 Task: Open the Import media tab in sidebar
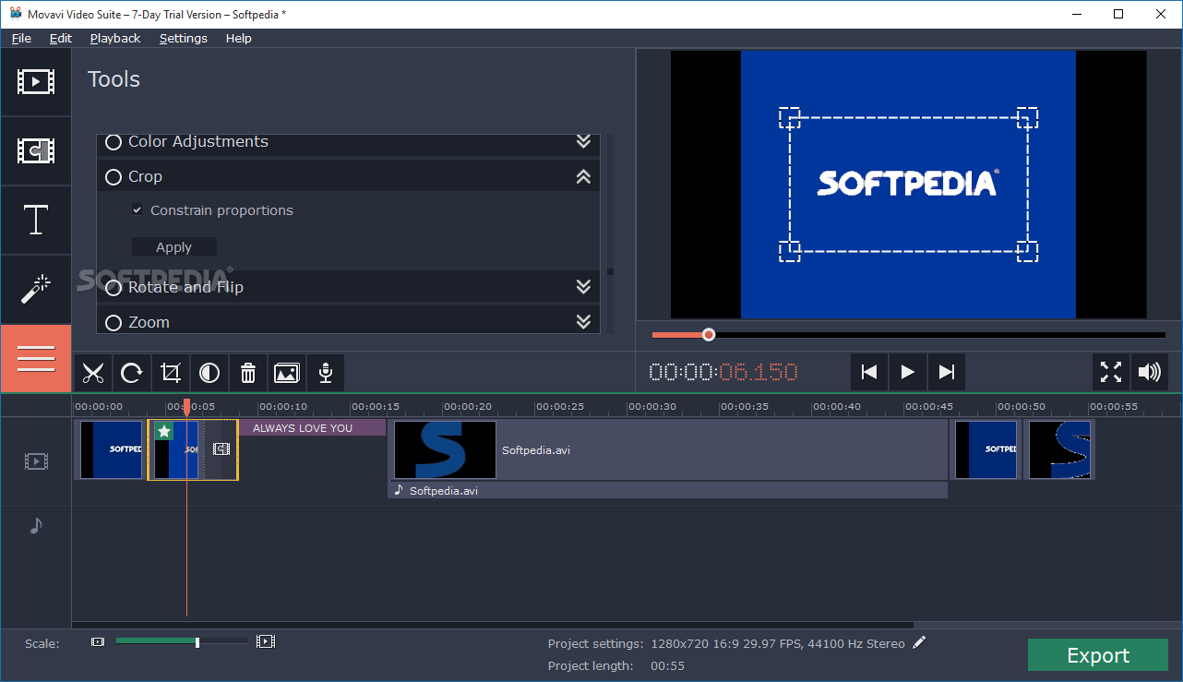pos(36,82)
